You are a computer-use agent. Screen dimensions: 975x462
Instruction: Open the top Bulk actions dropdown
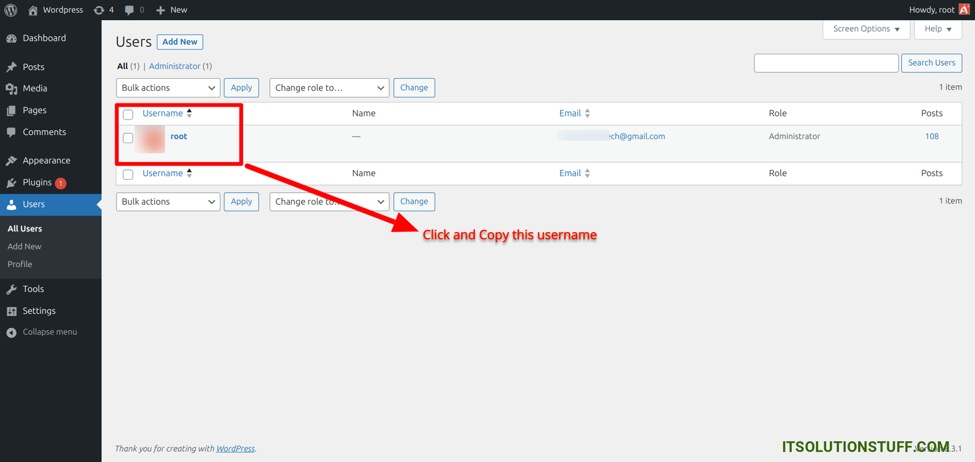(168, 88)
